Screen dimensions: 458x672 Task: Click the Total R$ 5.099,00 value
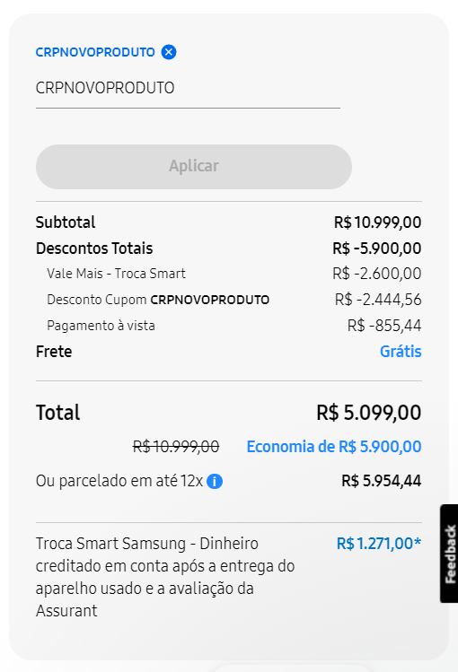(369, 413)
